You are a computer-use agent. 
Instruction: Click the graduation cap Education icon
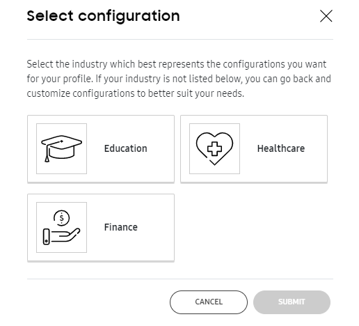coord(61,148)
